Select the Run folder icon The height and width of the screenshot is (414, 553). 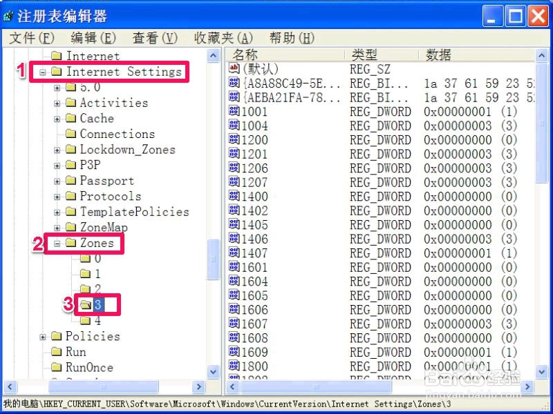[57, 351]
